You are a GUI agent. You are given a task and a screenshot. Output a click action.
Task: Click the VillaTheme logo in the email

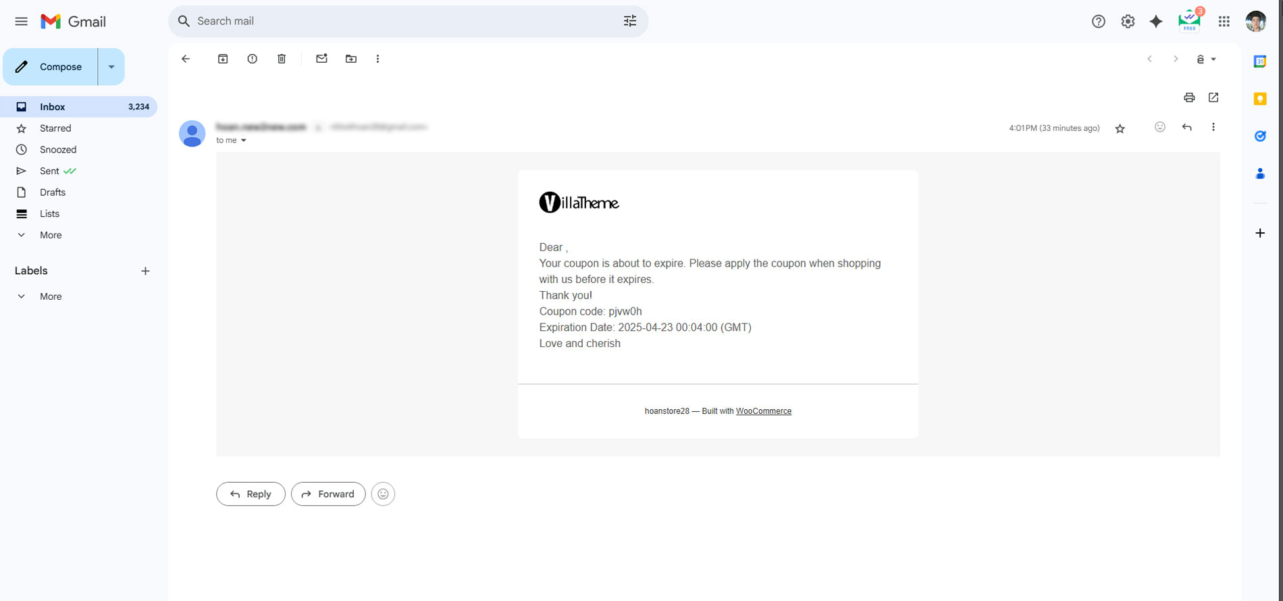pyautogui.click(x=579, y=202)
